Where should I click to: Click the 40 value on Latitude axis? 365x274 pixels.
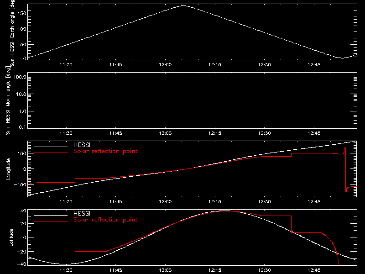(23, 211)
